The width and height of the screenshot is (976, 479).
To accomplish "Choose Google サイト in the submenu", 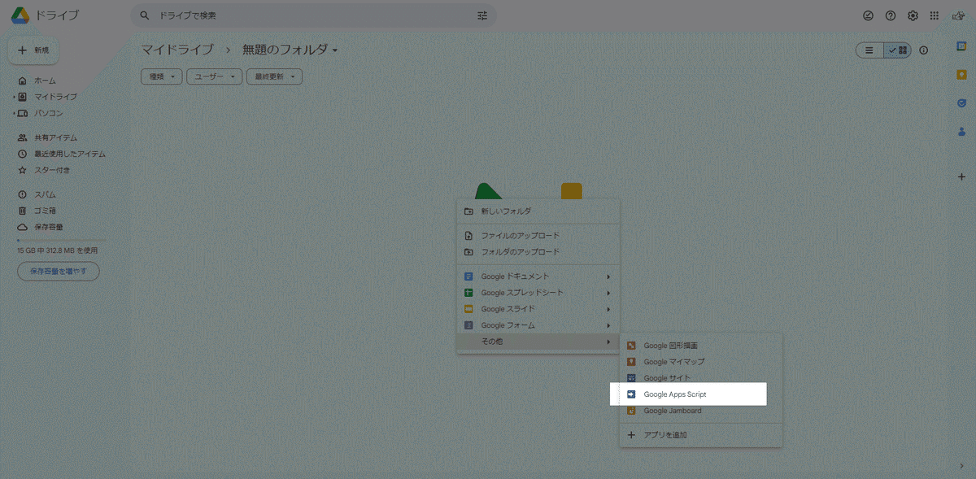I will click(x=700, y=378).
